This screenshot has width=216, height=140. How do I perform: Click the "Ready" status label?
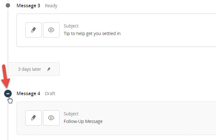(x=51, y=6)
